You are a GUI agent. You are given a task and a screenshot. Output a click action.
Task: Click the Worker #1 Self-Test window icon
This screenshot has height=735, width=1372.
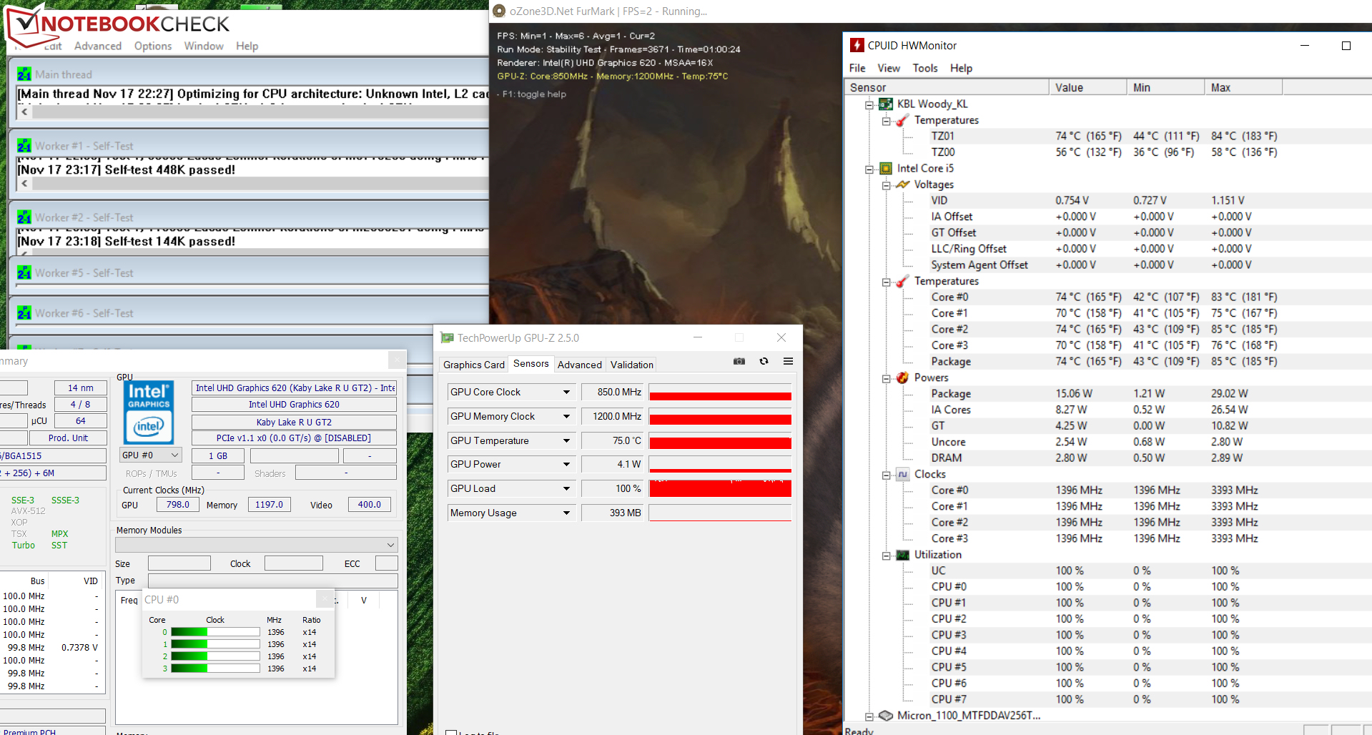tap(24, 146)
